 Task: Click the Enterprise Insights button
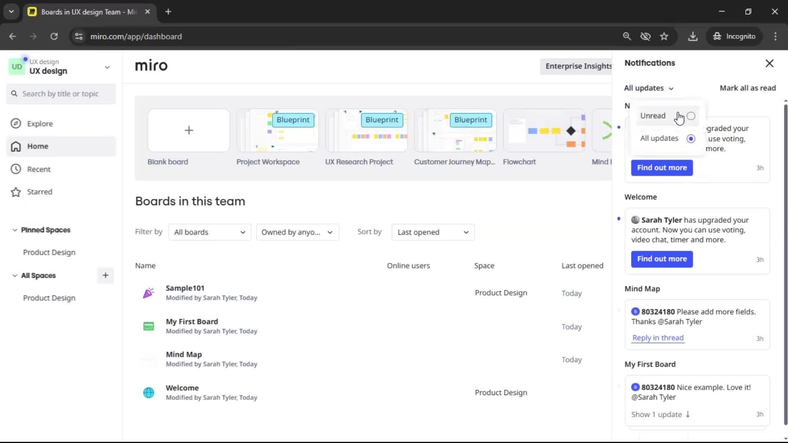click(576, 66)
